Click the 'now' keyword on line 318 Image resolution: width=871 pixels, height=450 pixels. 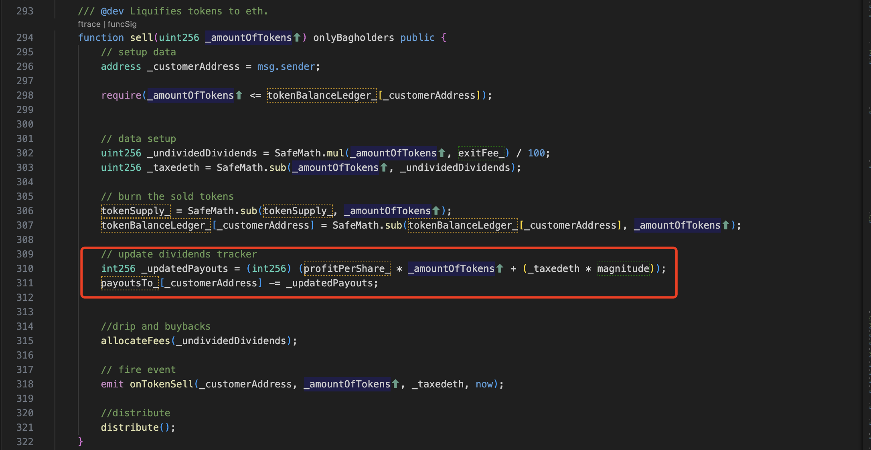coord(484,384)
